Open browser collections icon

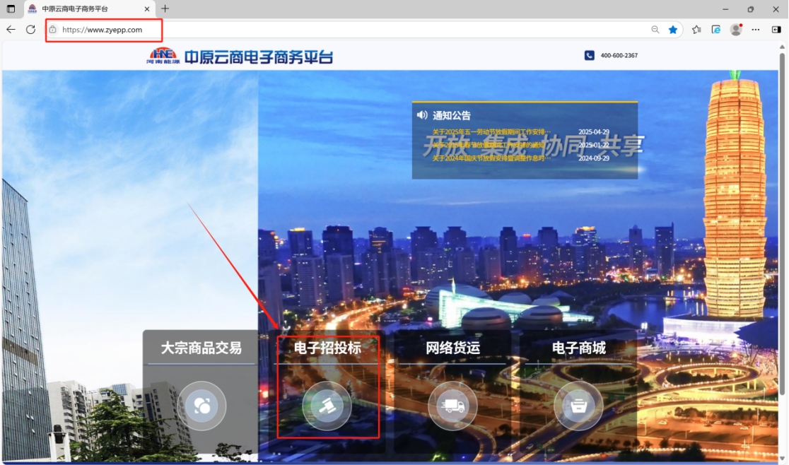pos(716,30)
